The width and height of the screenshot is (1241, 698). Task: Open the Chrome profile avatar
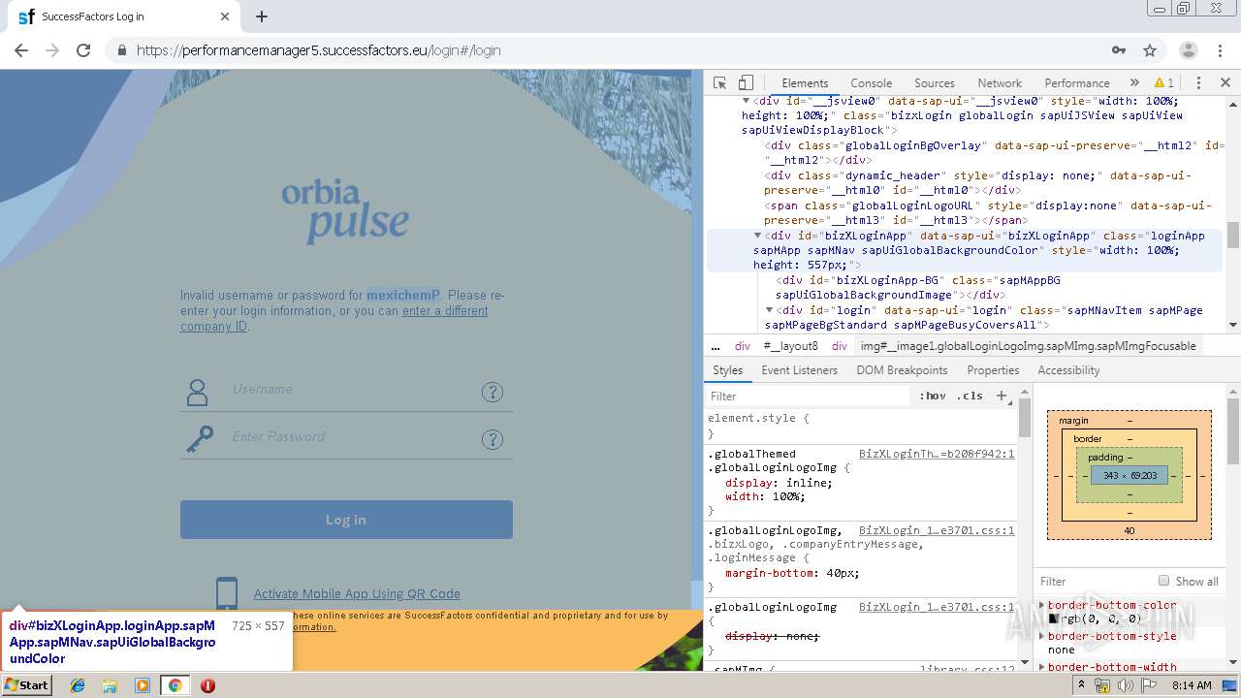[1188, 50]
